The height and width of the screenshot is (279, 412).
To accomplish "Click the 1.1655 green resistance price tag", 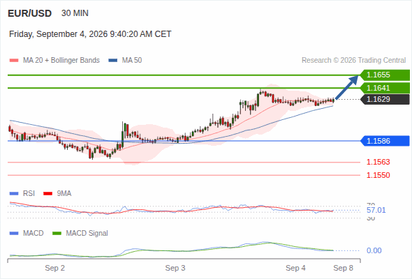I will coord(385,75).
